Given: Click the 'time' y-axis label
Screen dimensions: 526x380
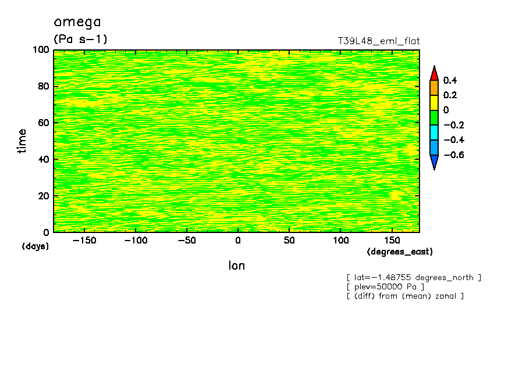Looking at the screenshot, I should point(22,141).
